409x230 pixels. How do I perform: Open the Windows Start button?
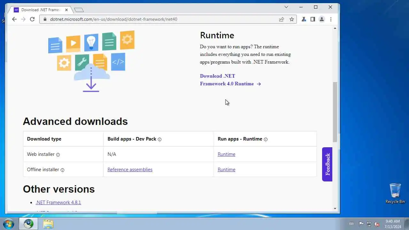click(x=9, y=224)
